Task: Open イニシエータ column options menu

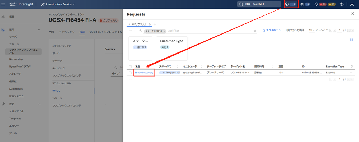Action: (201, 67)
